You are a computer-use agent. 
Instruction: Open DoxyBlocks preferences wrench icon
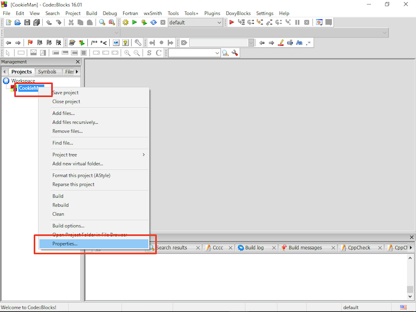click(138, 43)
